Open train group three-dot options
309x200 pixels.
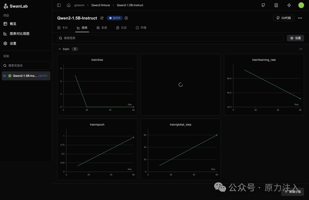(301, 49)
